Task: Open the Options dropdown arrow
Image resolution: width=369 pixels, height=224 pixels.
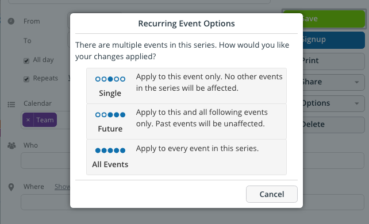Action: [x=357, y=103]
